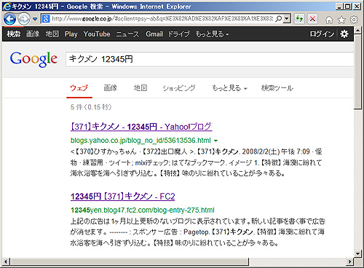364x268 pixels.
Task: Click the Google favicon in address bar
Action: [x=46, y=19]
